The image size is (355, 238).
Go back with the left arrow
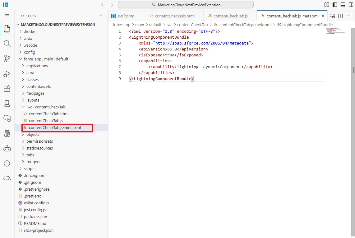click(103, 5)
